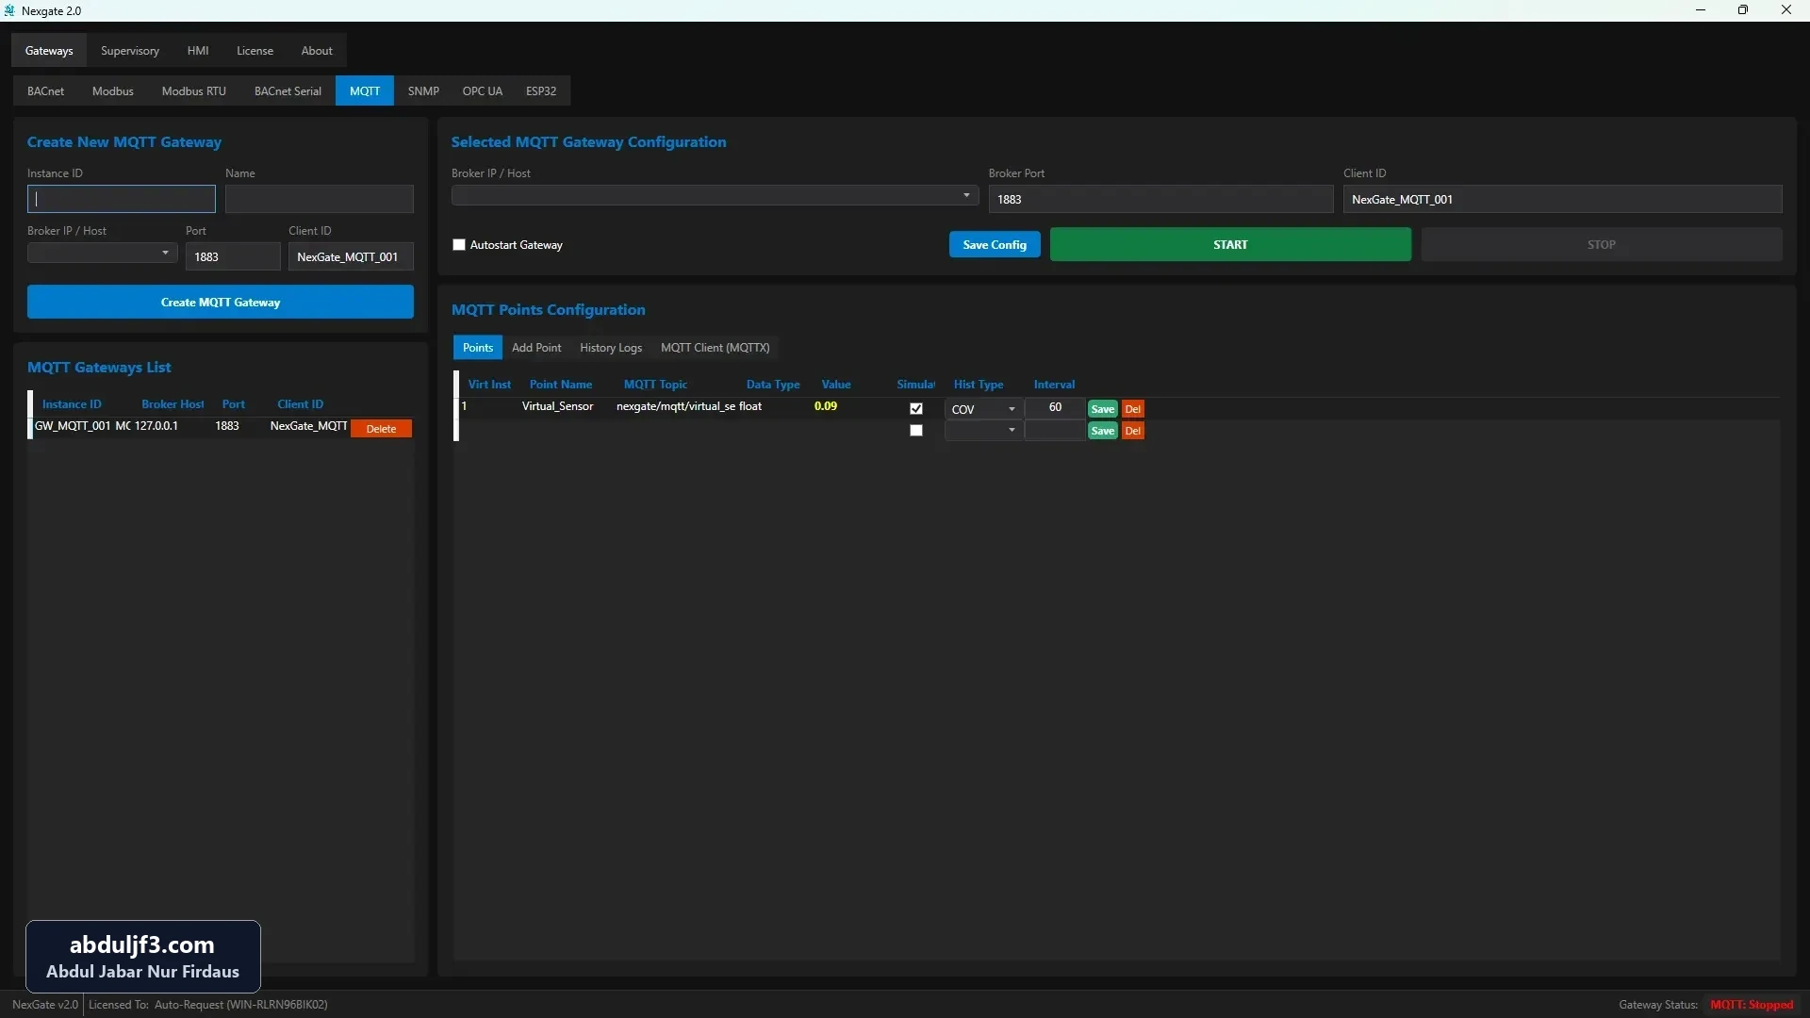Click the Create MQTT Gateway button
This screenshot has height=1018, width=1810.
click(x=221, y=303)
